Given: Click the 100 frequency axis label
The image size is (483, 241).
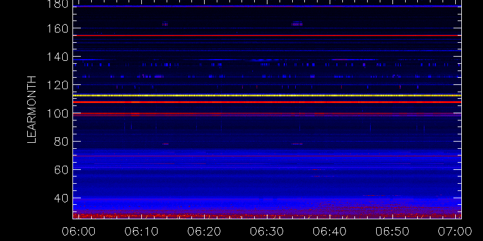Looking at the screenshot, I should [x=57, y=113].
